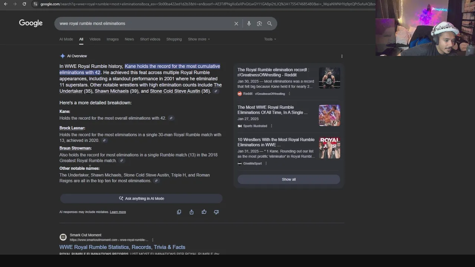Open site info icon in address bar
The height and width of the screenshot is (267, 475).
pyautogui.click(x=35, y=4)
